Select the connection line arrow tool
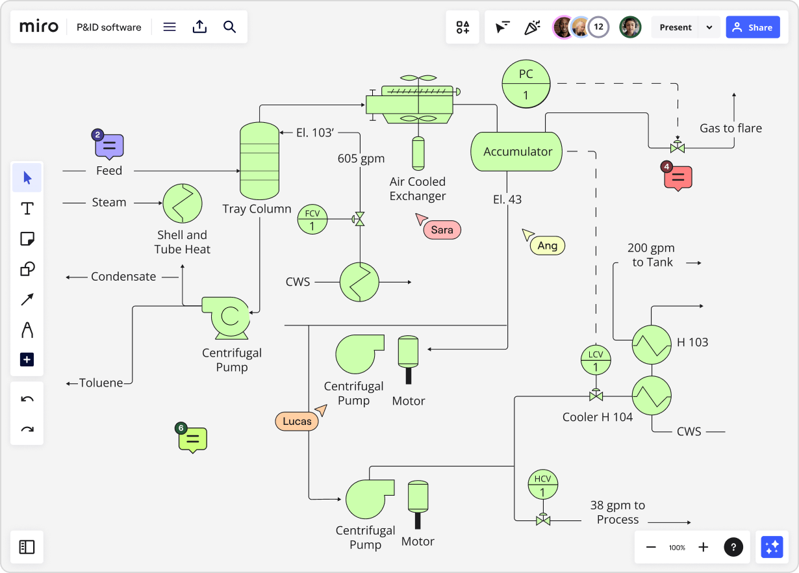This screenshot has height=573, width=799. click(x=27, y=299)
